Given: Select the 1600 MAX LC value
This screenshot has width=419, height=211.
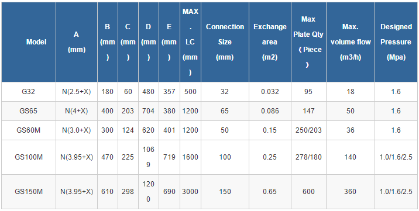Looking at the screenshot, I should click(x=190, y=157).
